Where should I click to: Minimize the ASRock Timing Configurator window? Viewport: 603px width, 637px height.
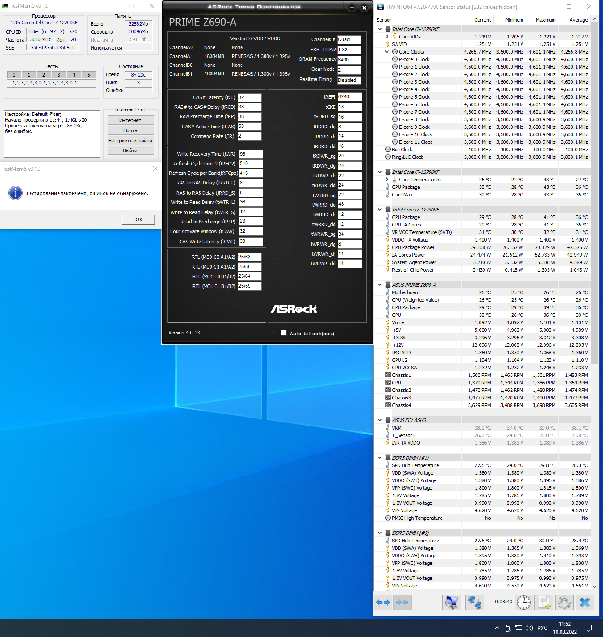(x=352, y=8)
